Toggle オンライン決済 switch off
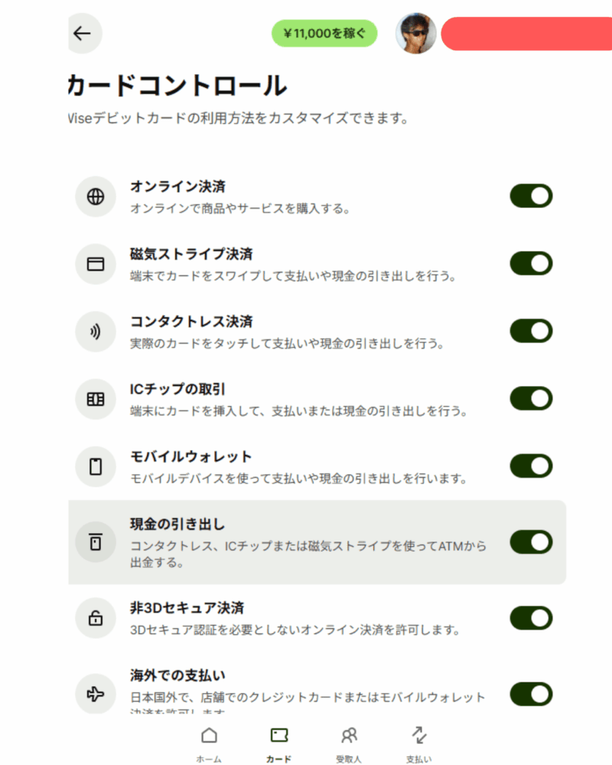The width and height of the screenshot is (612, 765). (x=531, y=196)
